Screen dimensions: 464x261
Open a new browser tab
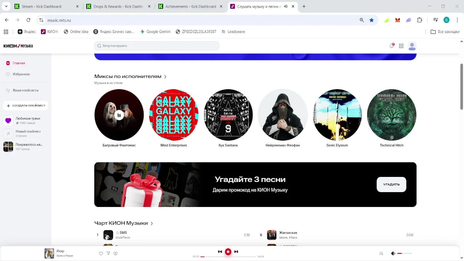click(x=304, y=7)
